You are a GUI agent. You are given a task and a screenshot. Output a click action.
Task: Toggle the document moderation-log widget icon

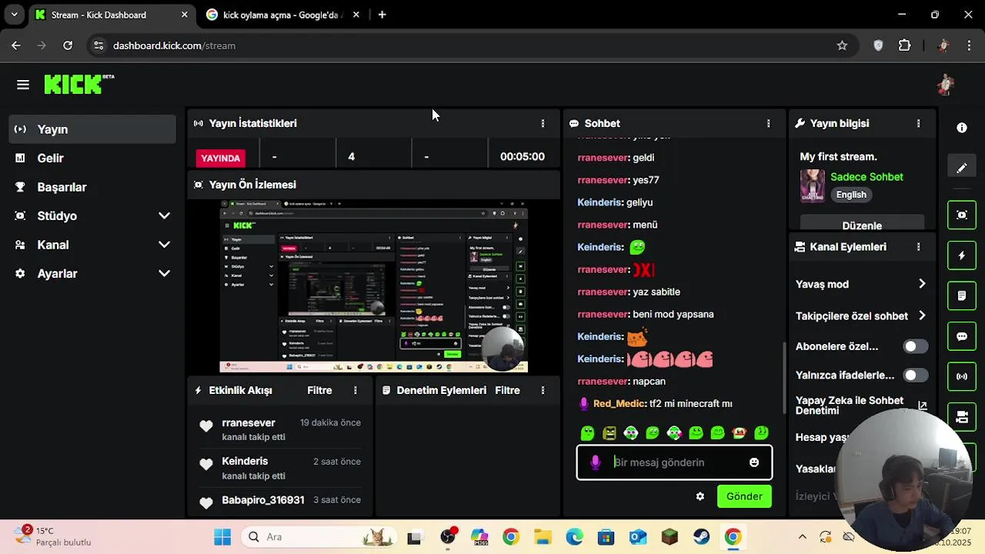click(962, 295)
